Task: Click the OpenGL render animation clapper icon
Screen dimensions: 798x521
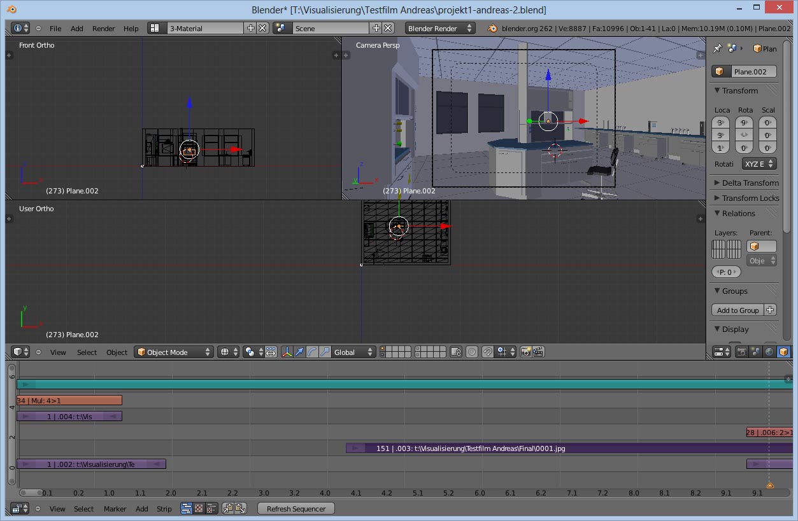Action: (x=538, y=352)
